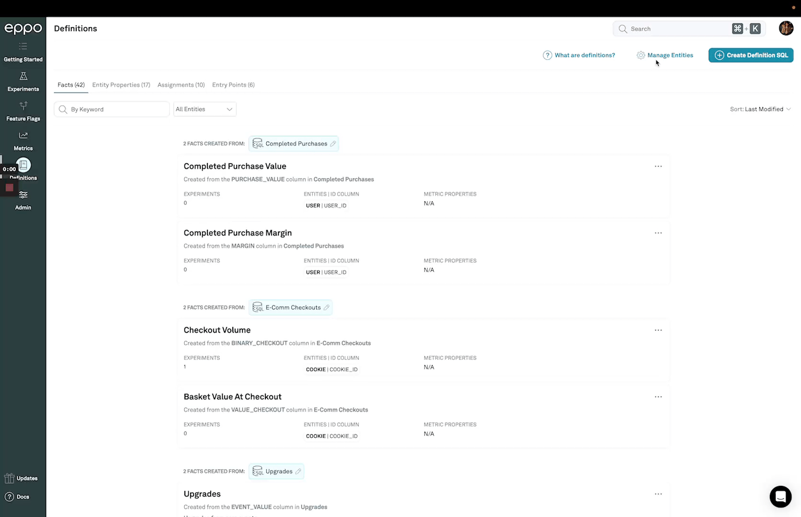Image resolution: width=801 pixels, height=517 pixels.
Task: Click the Create Definition SQL button
Action: 751,55
